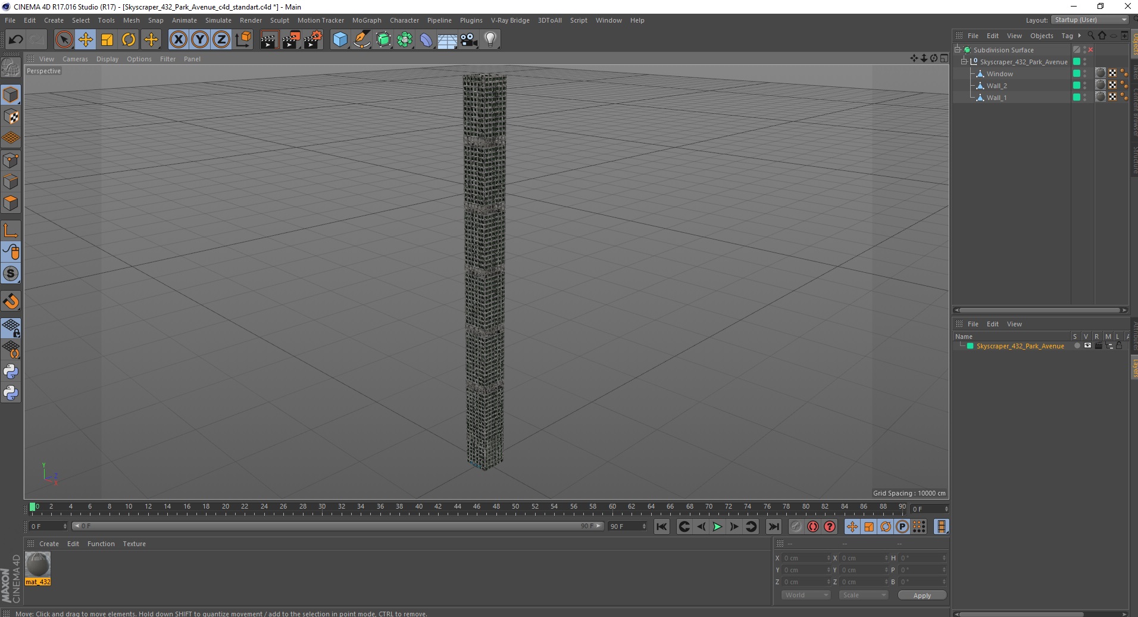
Task: Toggle X axis lock
Action: pyautogui.click(x=178, y=40)
